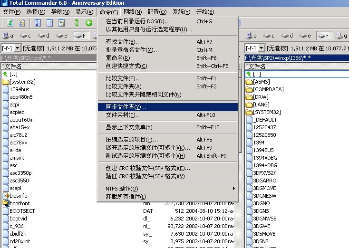Select drive c in right panel
This screenshot has height=248, width=349.
pos(269,36)
